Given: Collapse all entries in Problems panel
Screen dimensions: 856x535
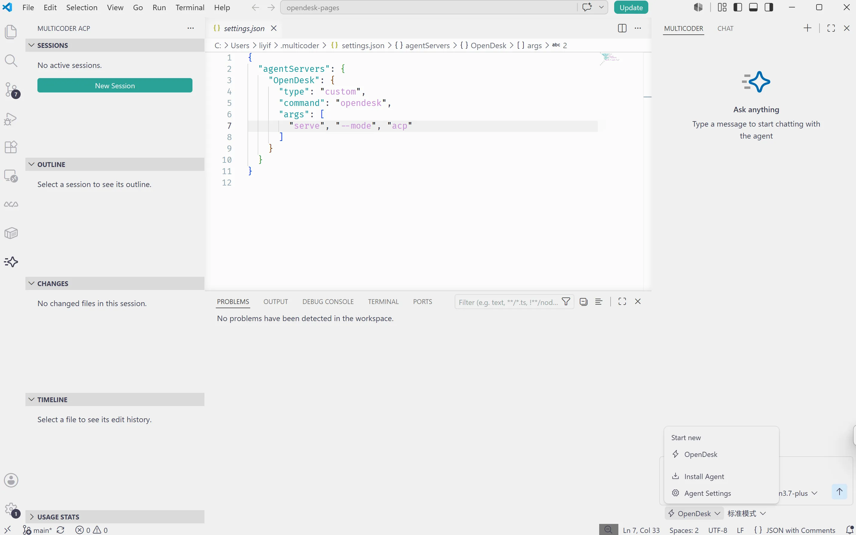Looking at the screenshot, I should pyautogui.click(x=584, y=302).
